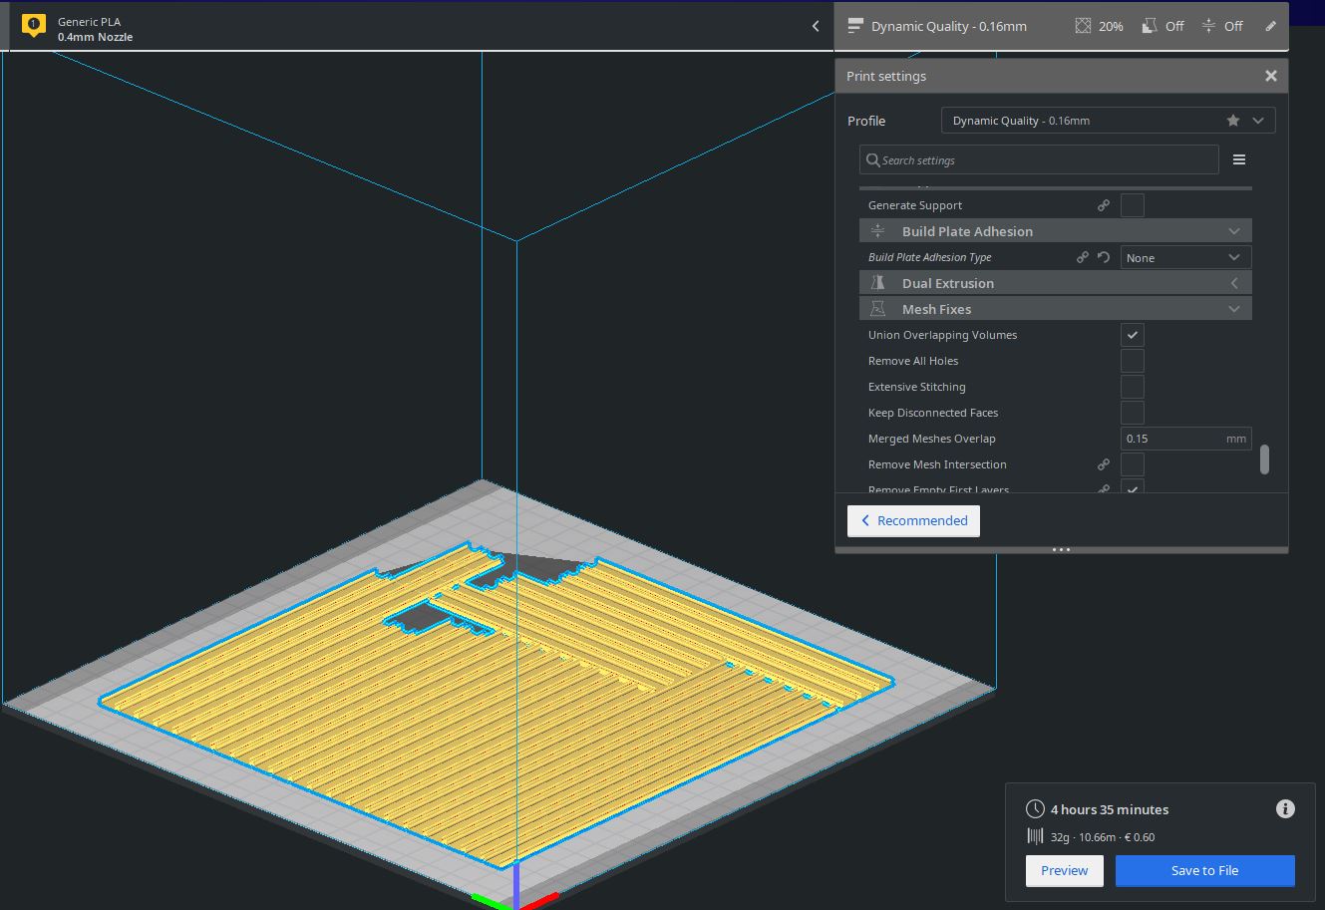Click the support icon in the settings header
Image resolution: width=1325 pixels, height=910 pixels.
tap(1150, 26)
